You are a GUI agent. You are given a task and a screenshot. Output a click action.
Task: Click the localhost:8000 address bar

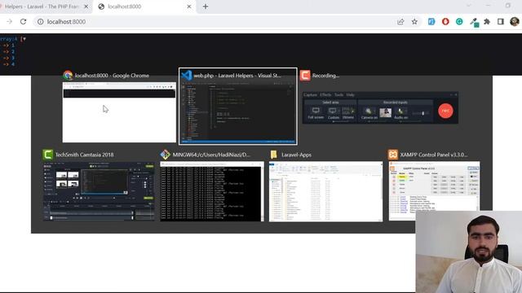tap(213, 22)
